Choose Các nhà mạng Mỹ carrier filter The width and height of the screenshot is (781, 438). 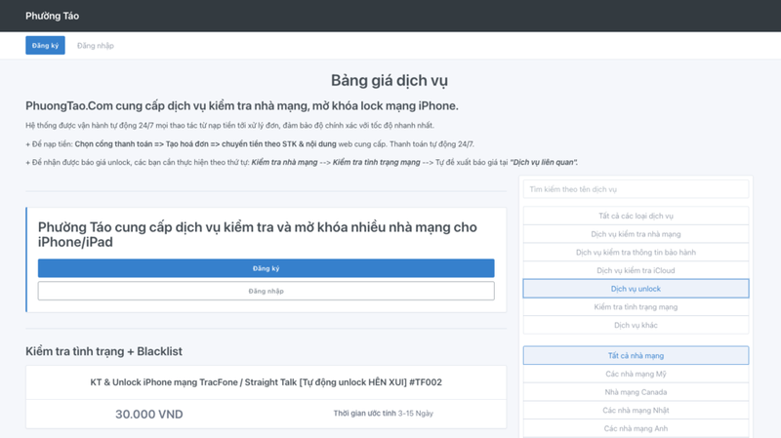[x=636, y=374]
